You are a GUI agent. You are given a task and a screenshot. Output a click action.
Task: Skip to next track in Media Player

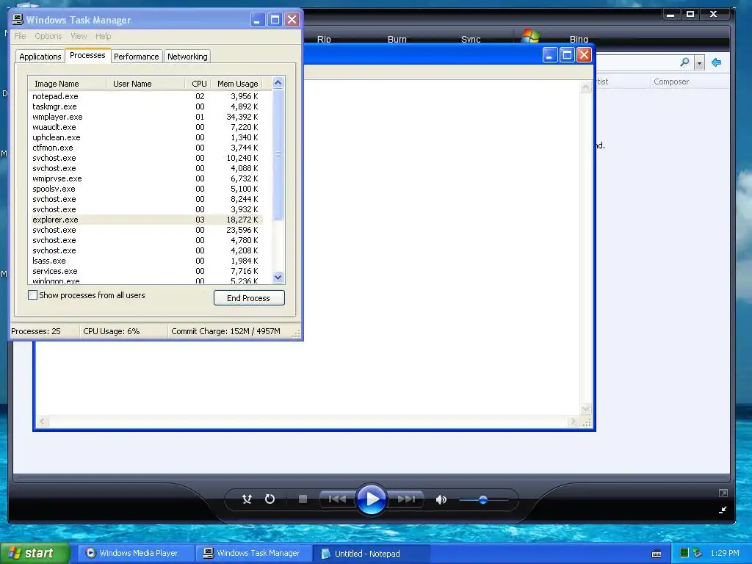(x=406, y=499)
